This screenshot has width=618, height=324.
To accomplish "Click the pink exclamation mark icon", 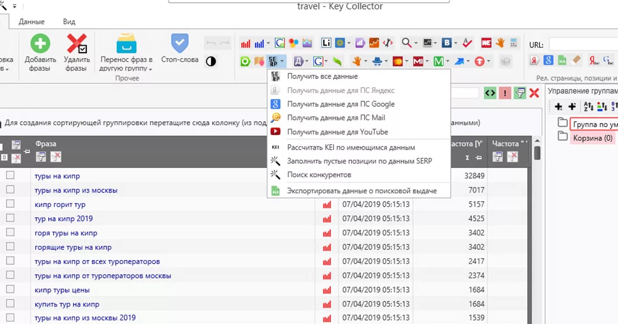I will (x=505, y=93).
